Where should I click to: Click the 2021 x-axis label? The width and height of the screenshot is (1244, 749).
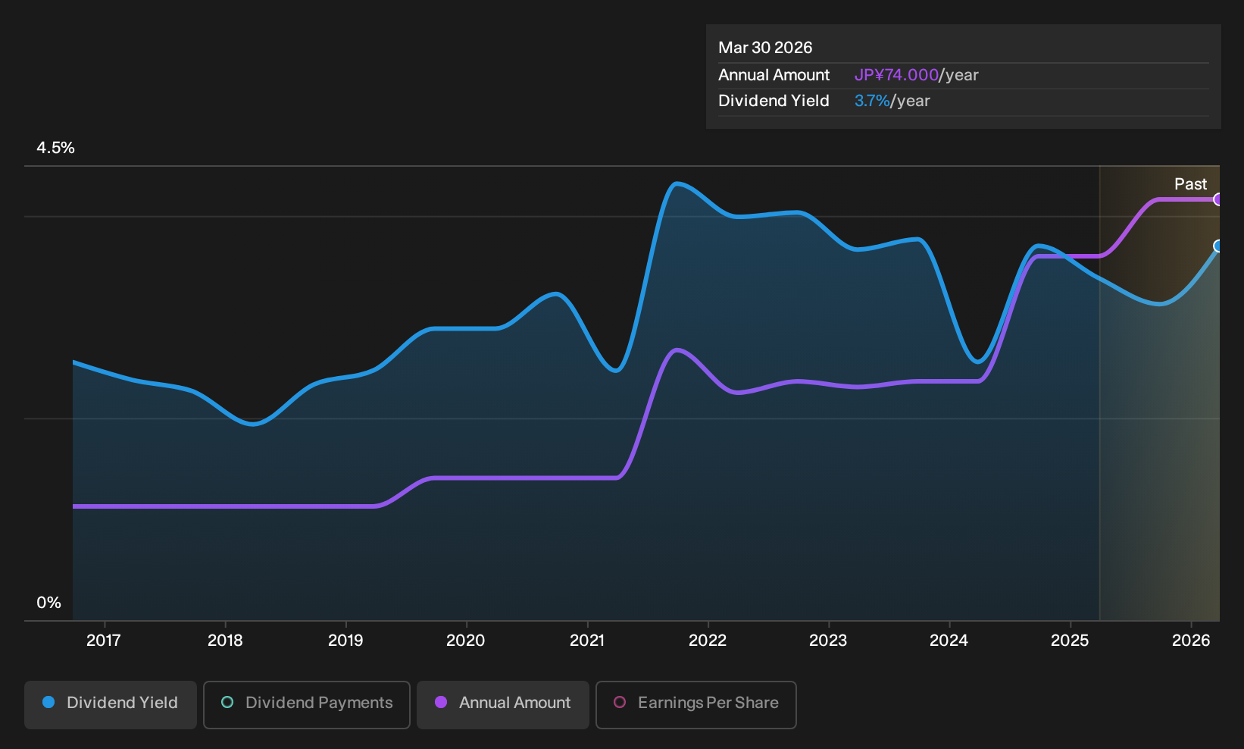587,641
